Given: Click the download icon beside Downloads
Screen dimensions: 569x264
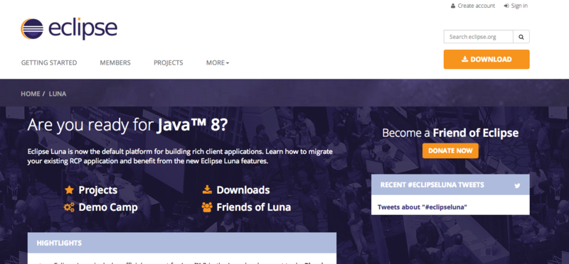Looking at the screenshot, I should coord(207,189).
